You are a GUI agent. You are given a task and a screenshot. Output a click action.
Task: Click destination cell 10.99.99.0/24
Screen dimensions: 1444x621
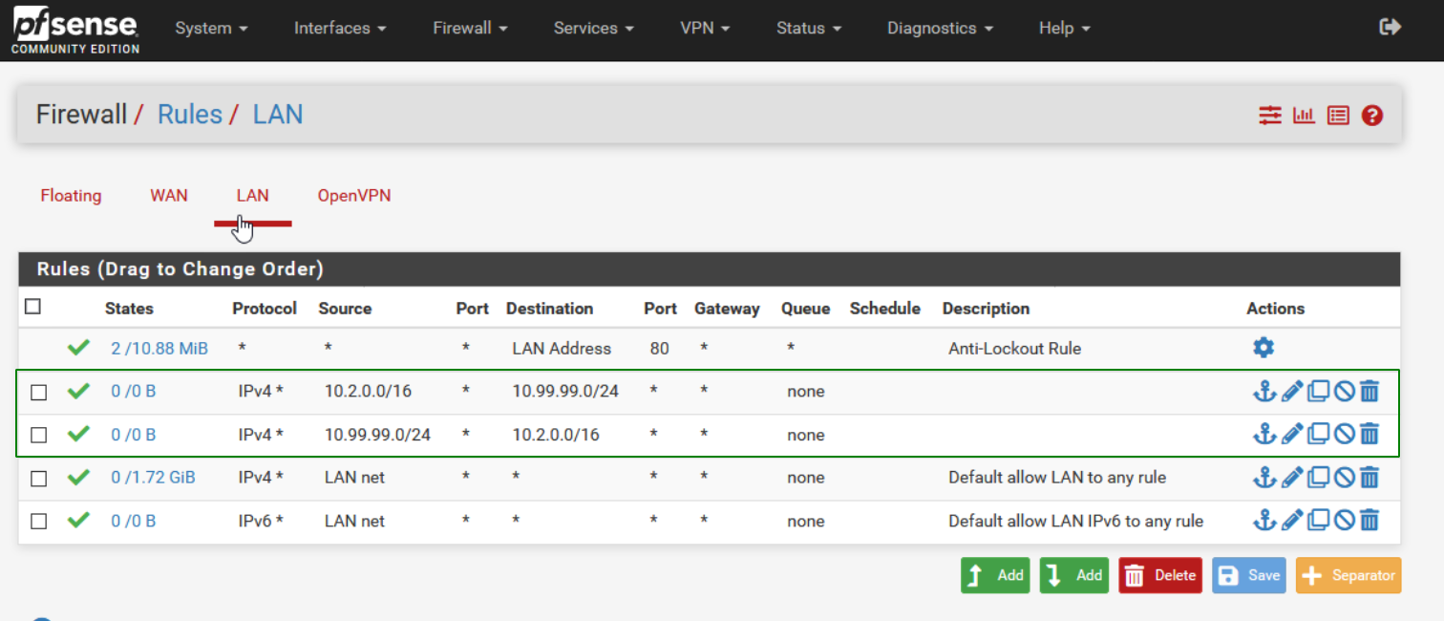pyautogui.click(x=565, y=391)
